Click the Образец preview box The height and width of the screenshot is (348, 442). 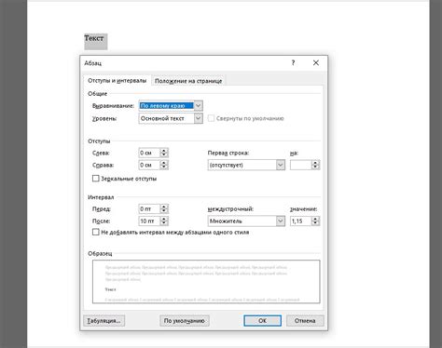point(206,282)
